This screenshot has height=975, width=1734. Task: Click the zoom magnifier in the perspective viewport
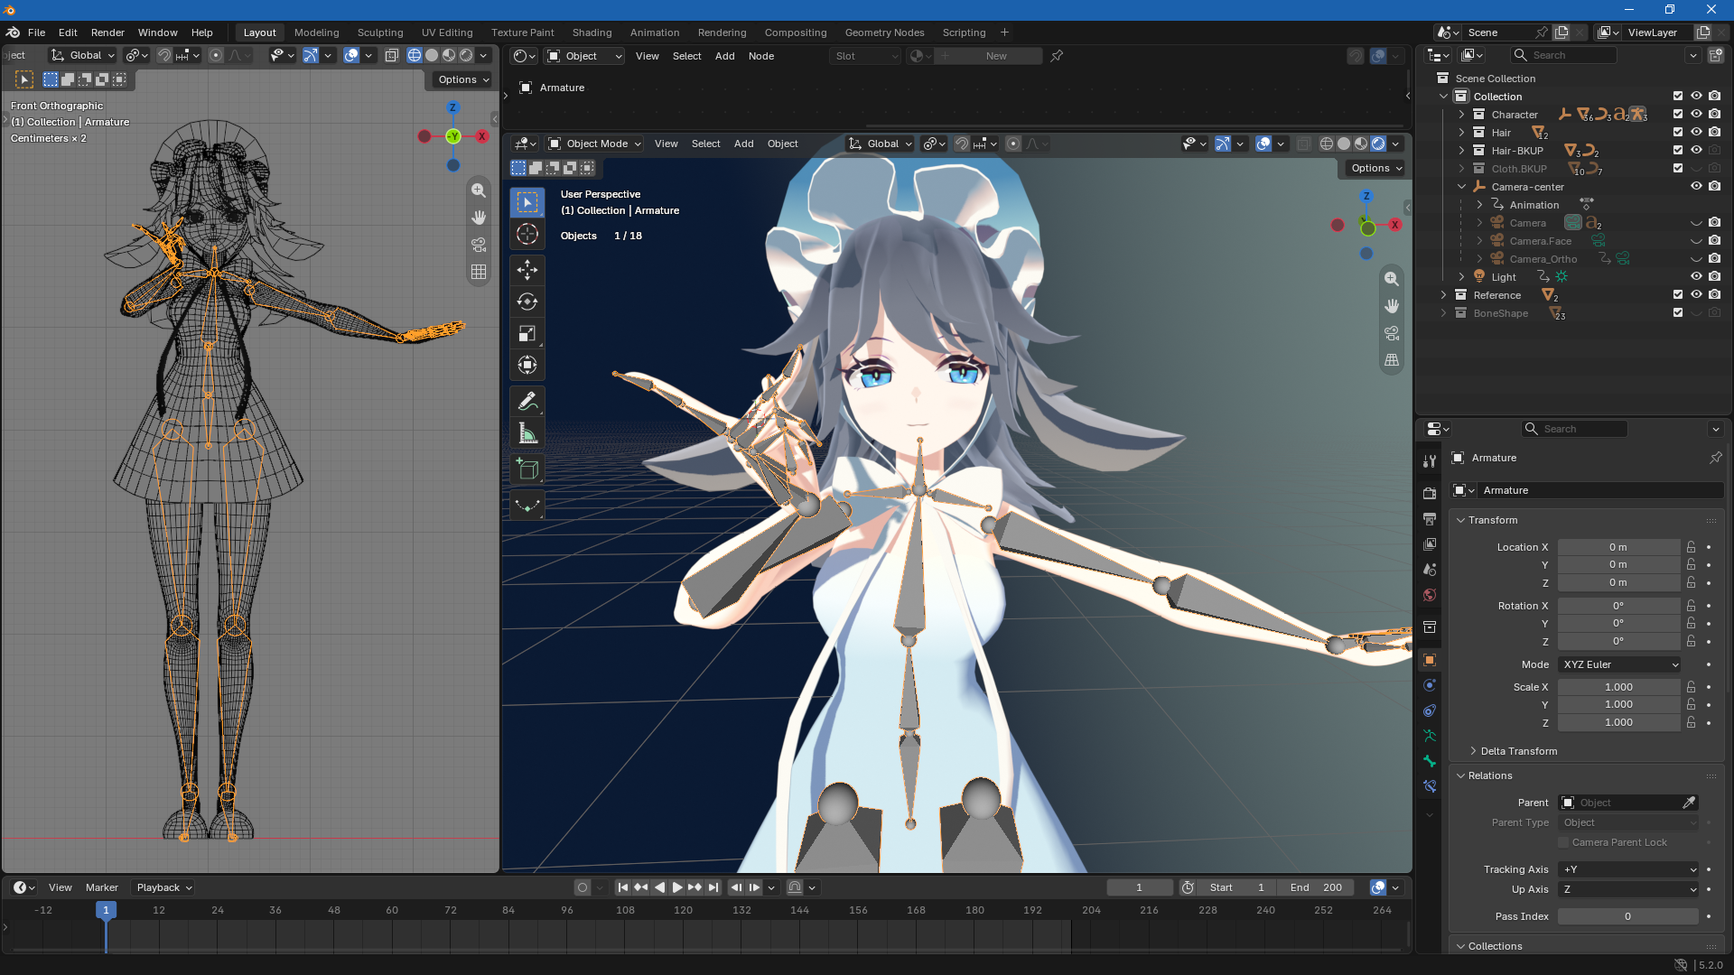click(1392, 279)
